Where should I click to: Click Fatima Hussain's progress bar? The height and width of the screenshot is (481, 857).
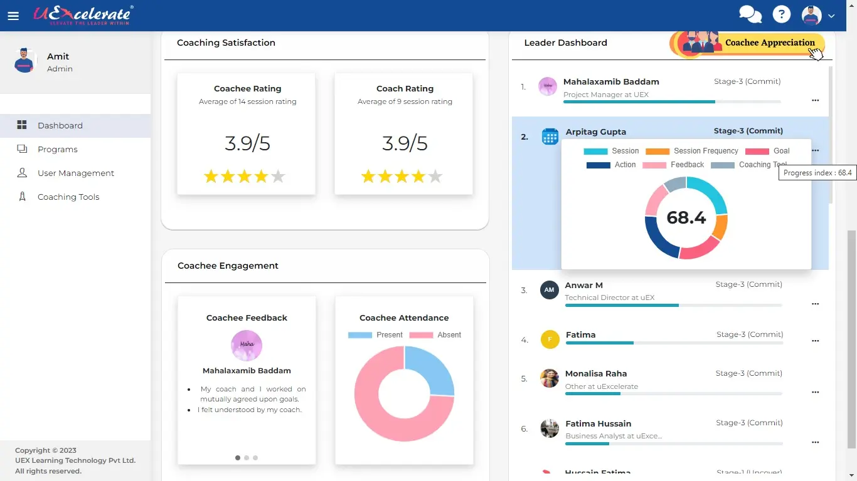point(673,444)
